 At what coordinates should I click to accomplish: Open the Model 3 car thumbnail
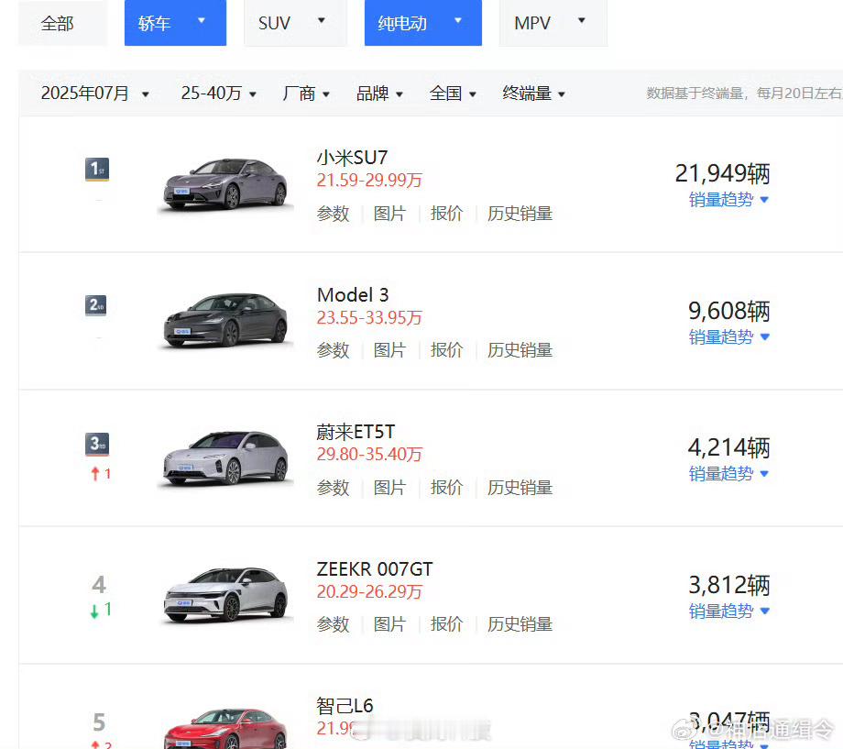(x=225, y=321)
